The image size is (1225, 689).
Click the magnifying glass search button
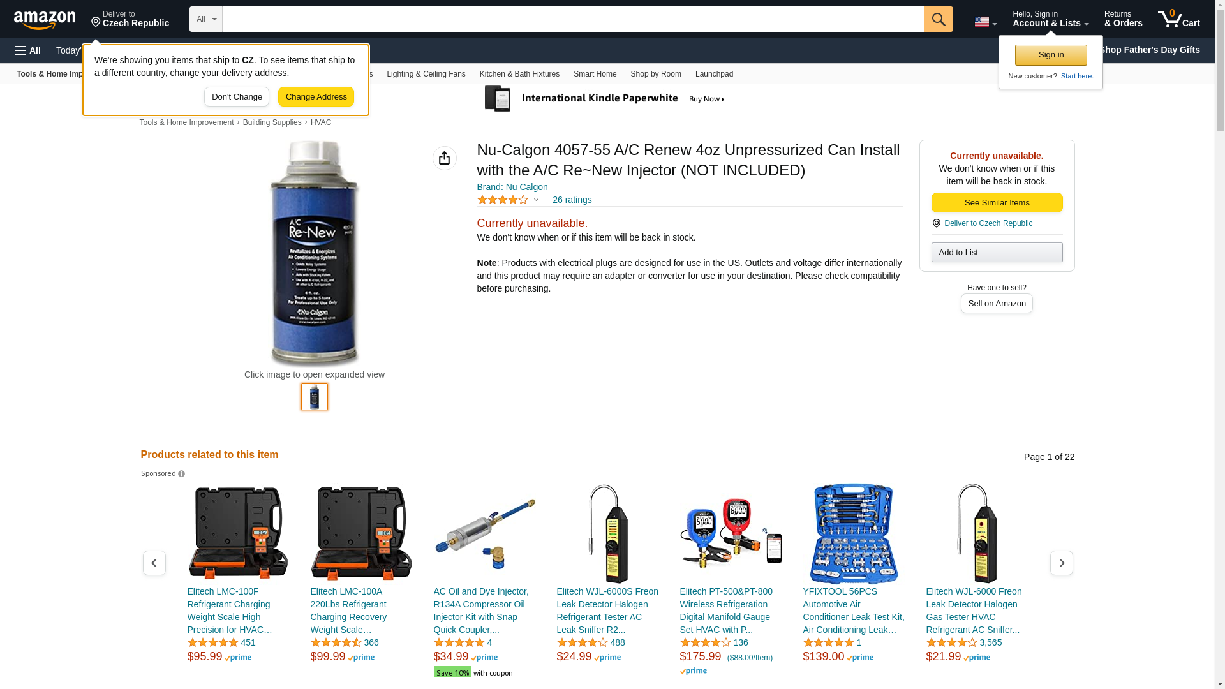938,19
